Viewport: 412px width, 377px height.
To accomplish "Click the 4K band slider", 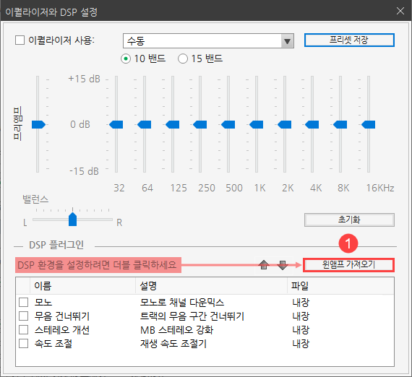I will pyautogui.click(x=312, y=124).
